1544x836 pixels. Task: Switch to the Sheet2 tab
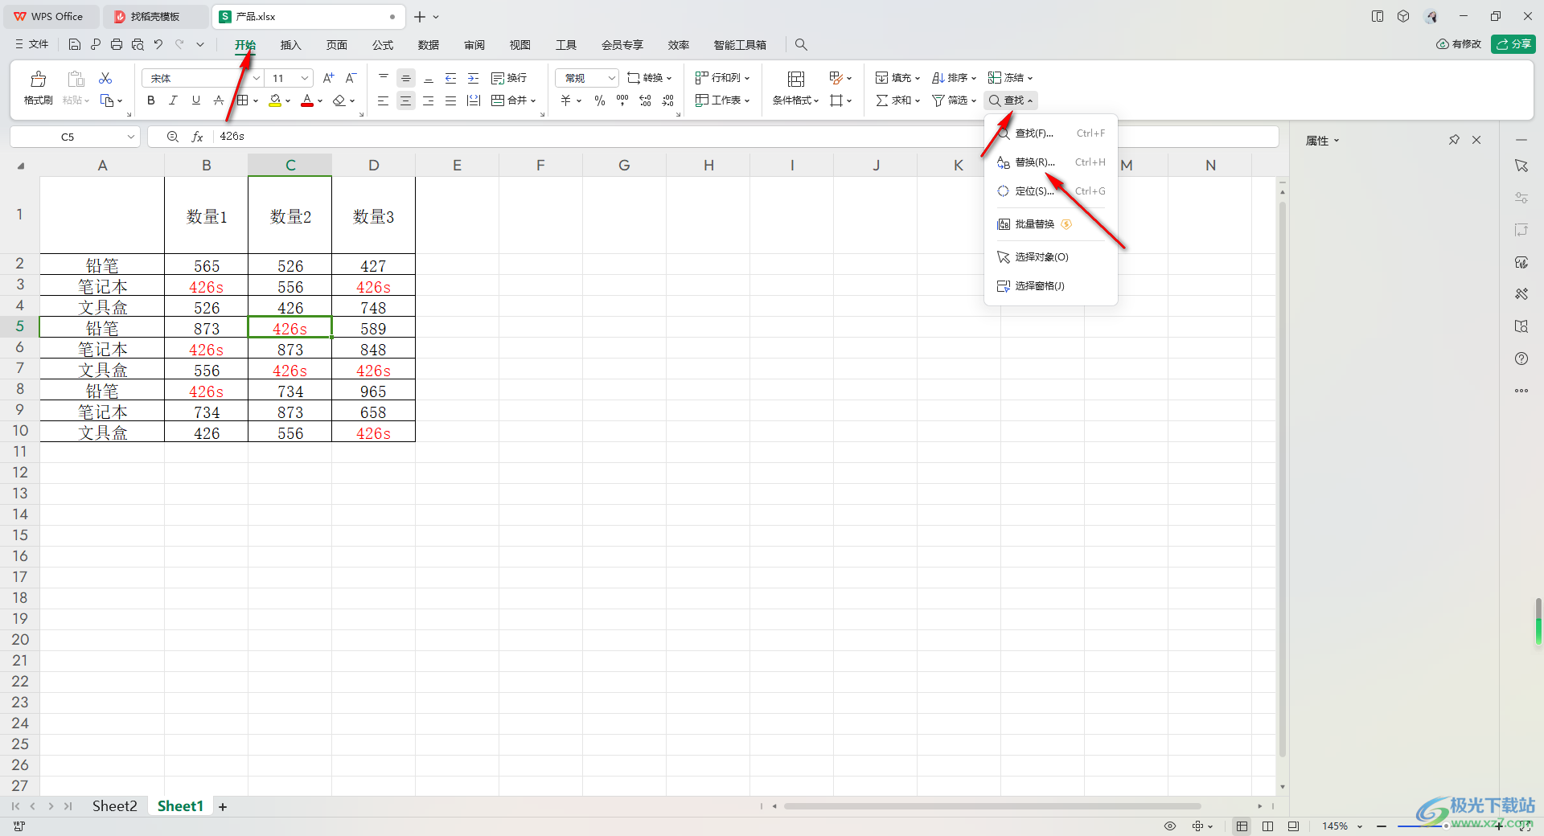click(114, 806)
